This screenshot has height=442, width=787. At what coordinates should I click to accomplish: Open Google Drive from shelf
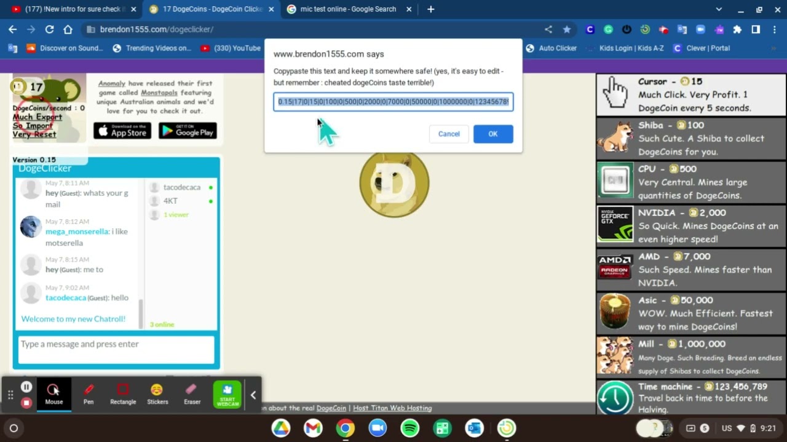click(281, 428)
